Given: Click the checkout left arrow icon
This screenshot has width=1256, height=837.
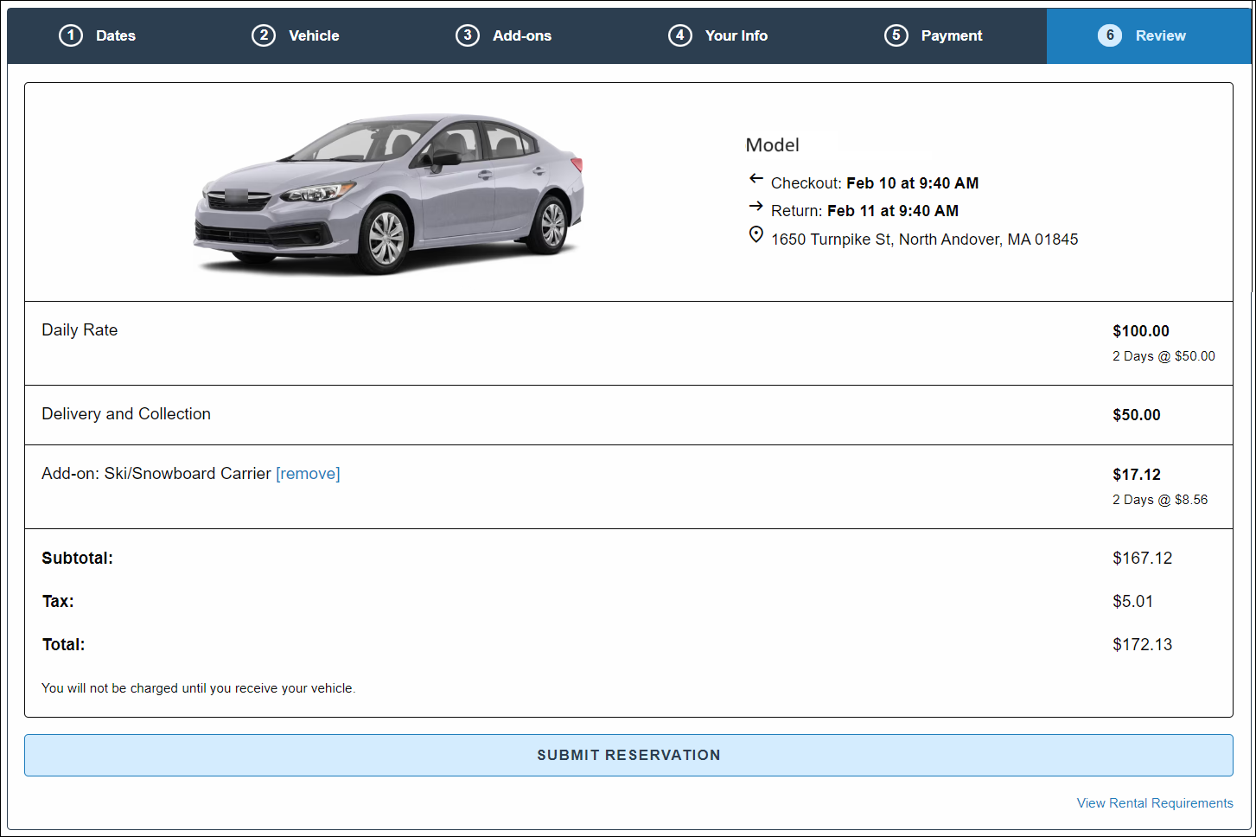Looking at the screenshot, I should (x=756, y=179).
